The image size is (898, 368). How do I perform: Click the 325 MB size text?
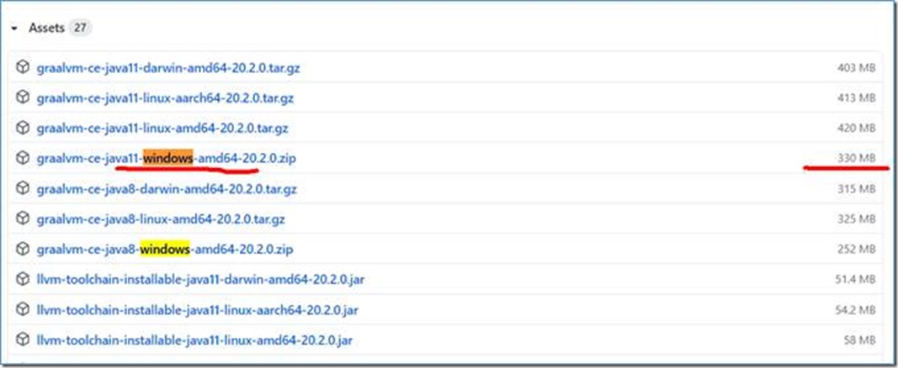(x=856, y=219)
